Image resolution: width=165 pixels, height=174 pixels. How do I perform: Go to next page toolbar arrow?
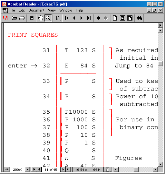tap(82, 18)
